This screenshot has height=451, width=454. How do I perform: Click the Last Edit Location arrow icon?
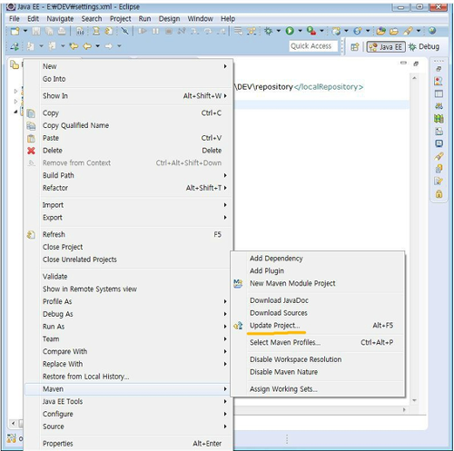tap(74, 46)
